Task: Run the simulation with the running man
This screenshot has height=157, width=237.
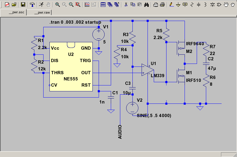Action: tap(41, 5)
